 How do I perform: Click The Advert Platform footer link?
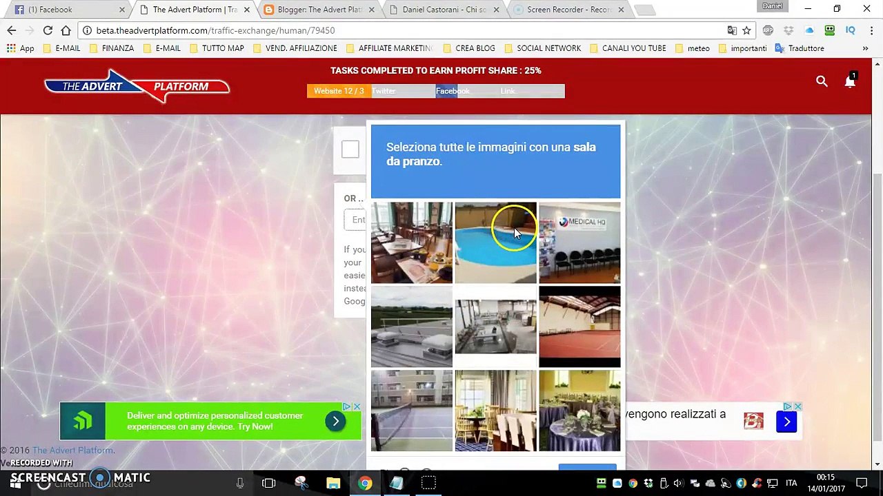click(x=72, y=451)
